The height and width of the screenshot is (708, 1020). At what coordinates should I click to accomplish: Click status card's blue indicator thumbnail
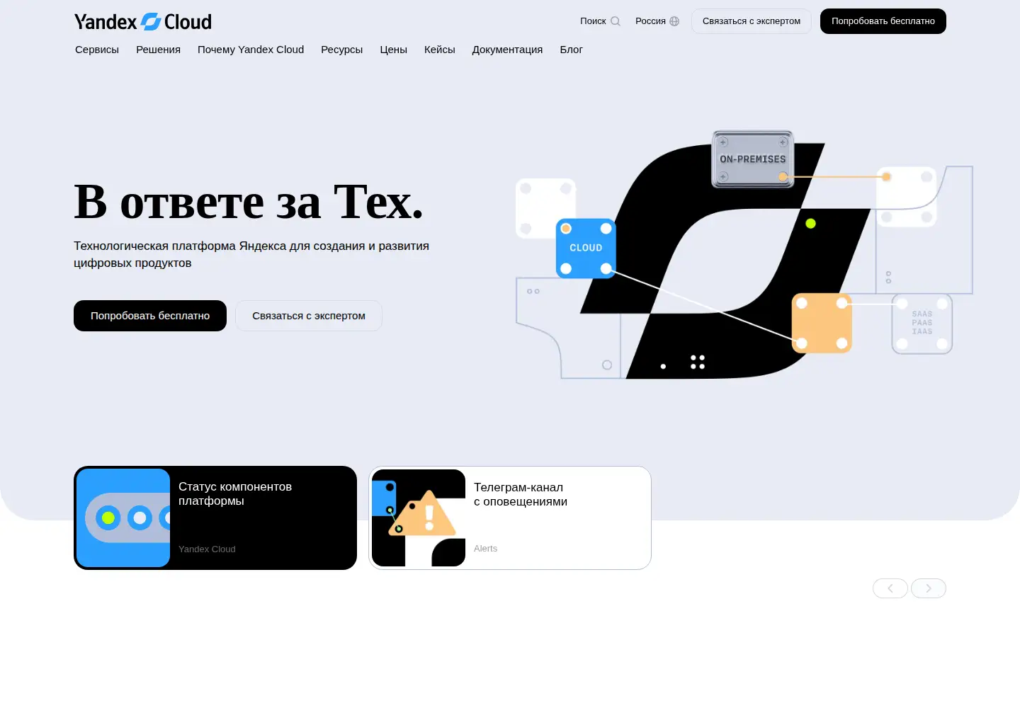pyautogui.click(x=123, y=518)
